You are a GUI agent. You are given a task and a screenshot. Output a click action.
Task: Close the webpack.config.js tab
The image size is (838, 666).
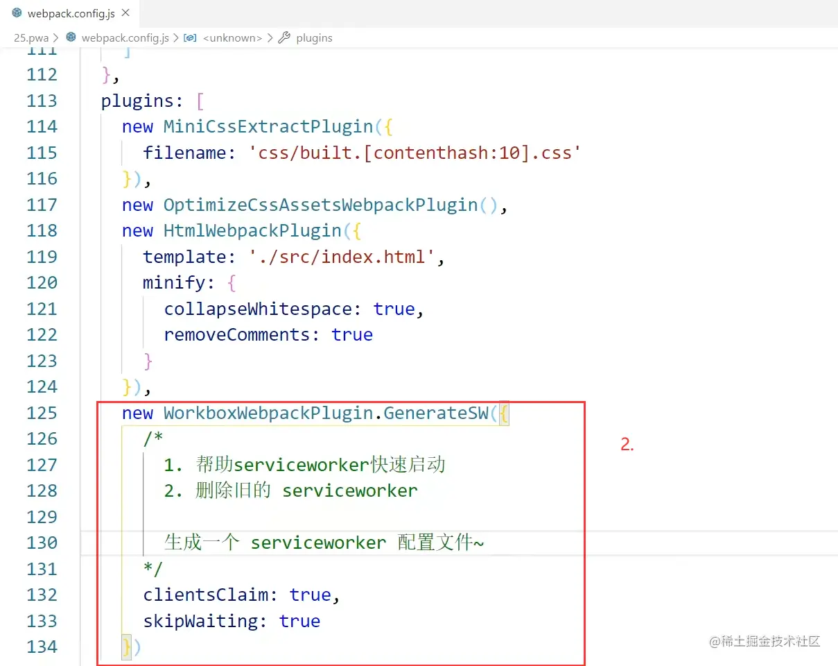(125, 13)
